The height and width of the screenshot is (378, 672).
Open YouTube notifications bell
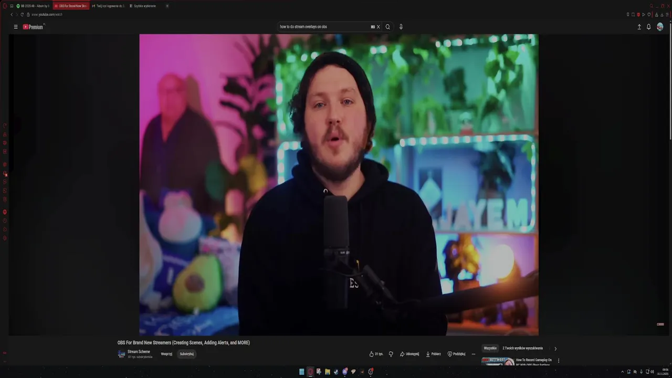coord(649,27)
